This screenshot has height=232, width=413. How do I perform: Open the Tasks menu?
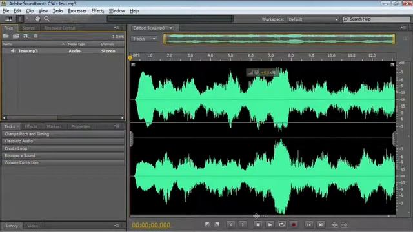[x=57, y=11]
